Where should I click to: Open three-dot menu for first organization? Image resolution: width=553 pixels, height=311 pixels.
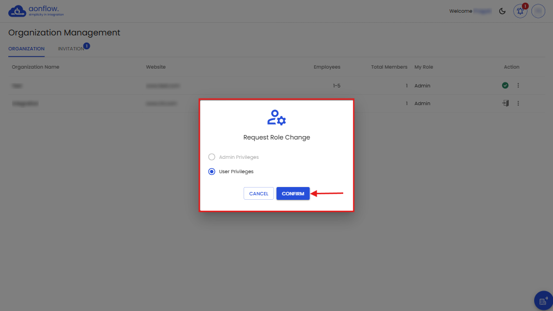[x=518, y=86]
